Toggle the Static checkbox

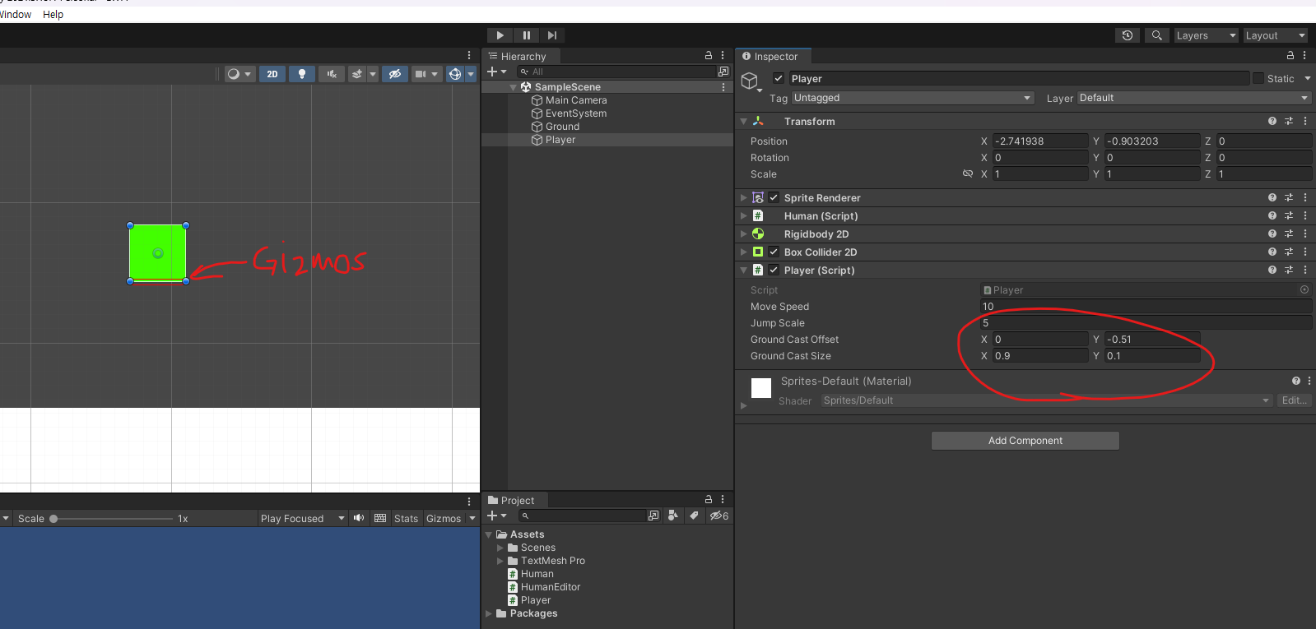tap(1258, 78)
